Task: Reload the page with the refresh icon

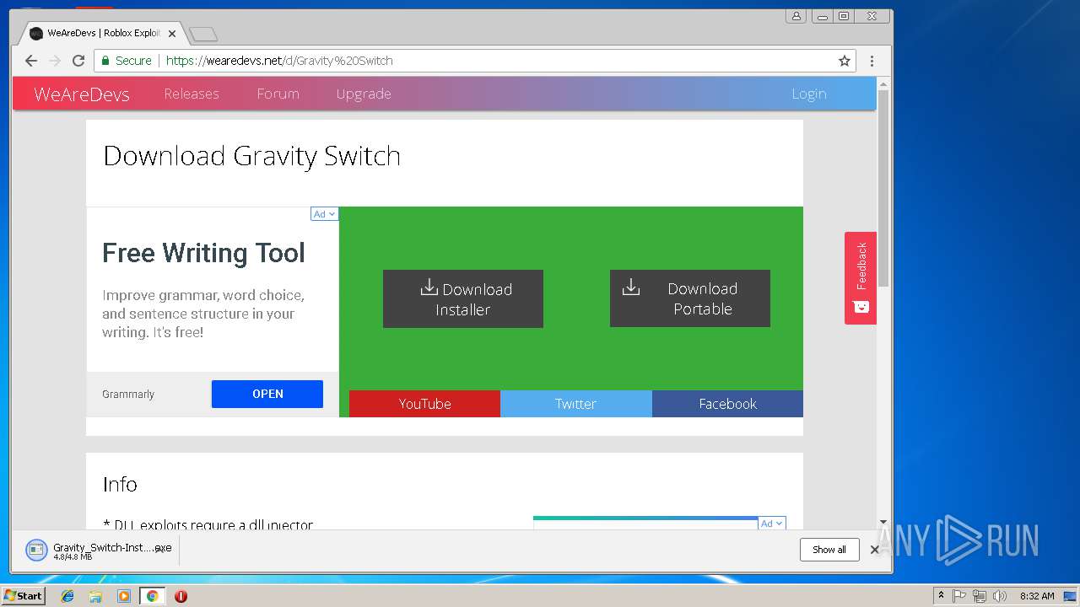Action: (x=78, y=61)
